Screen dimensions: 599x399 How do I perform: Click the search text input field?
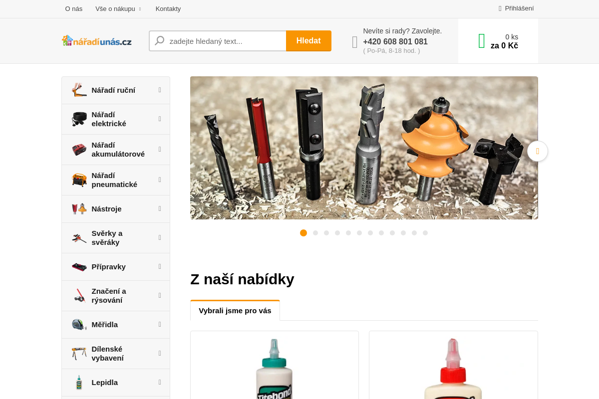pyautogui.click(x=218, y=41)
